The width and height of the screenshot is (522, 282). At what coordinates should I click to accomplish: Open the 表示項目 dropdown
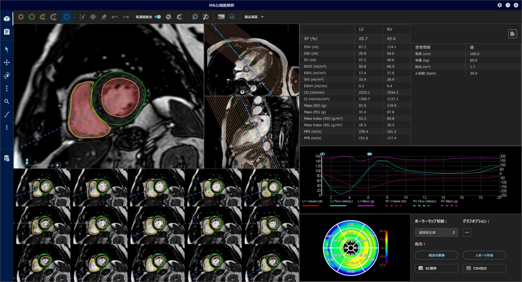(254, 17)
